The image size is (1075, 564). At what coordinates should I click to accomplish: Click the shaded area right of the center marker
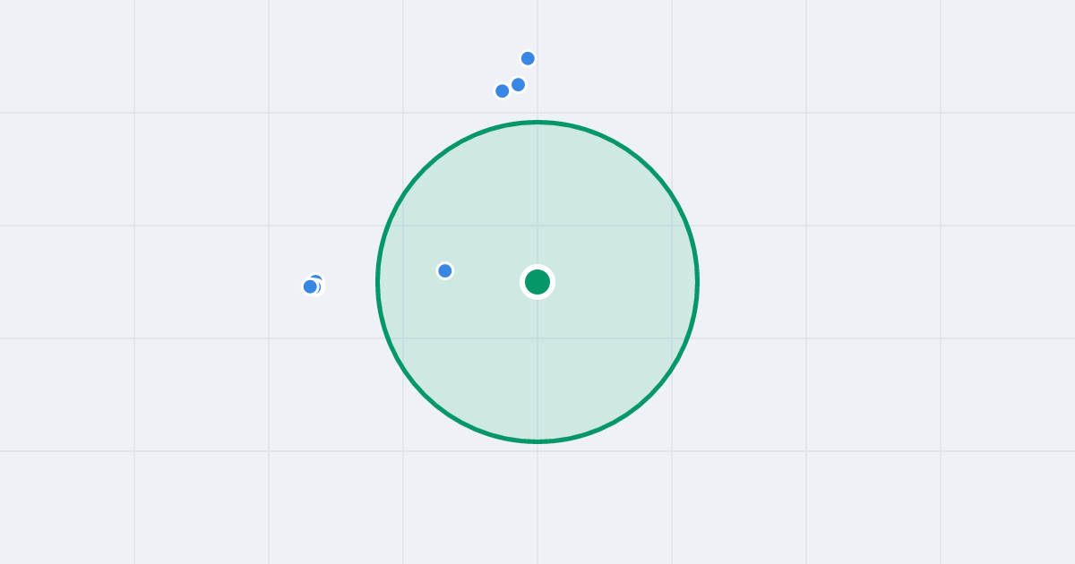tap(625, 282)
